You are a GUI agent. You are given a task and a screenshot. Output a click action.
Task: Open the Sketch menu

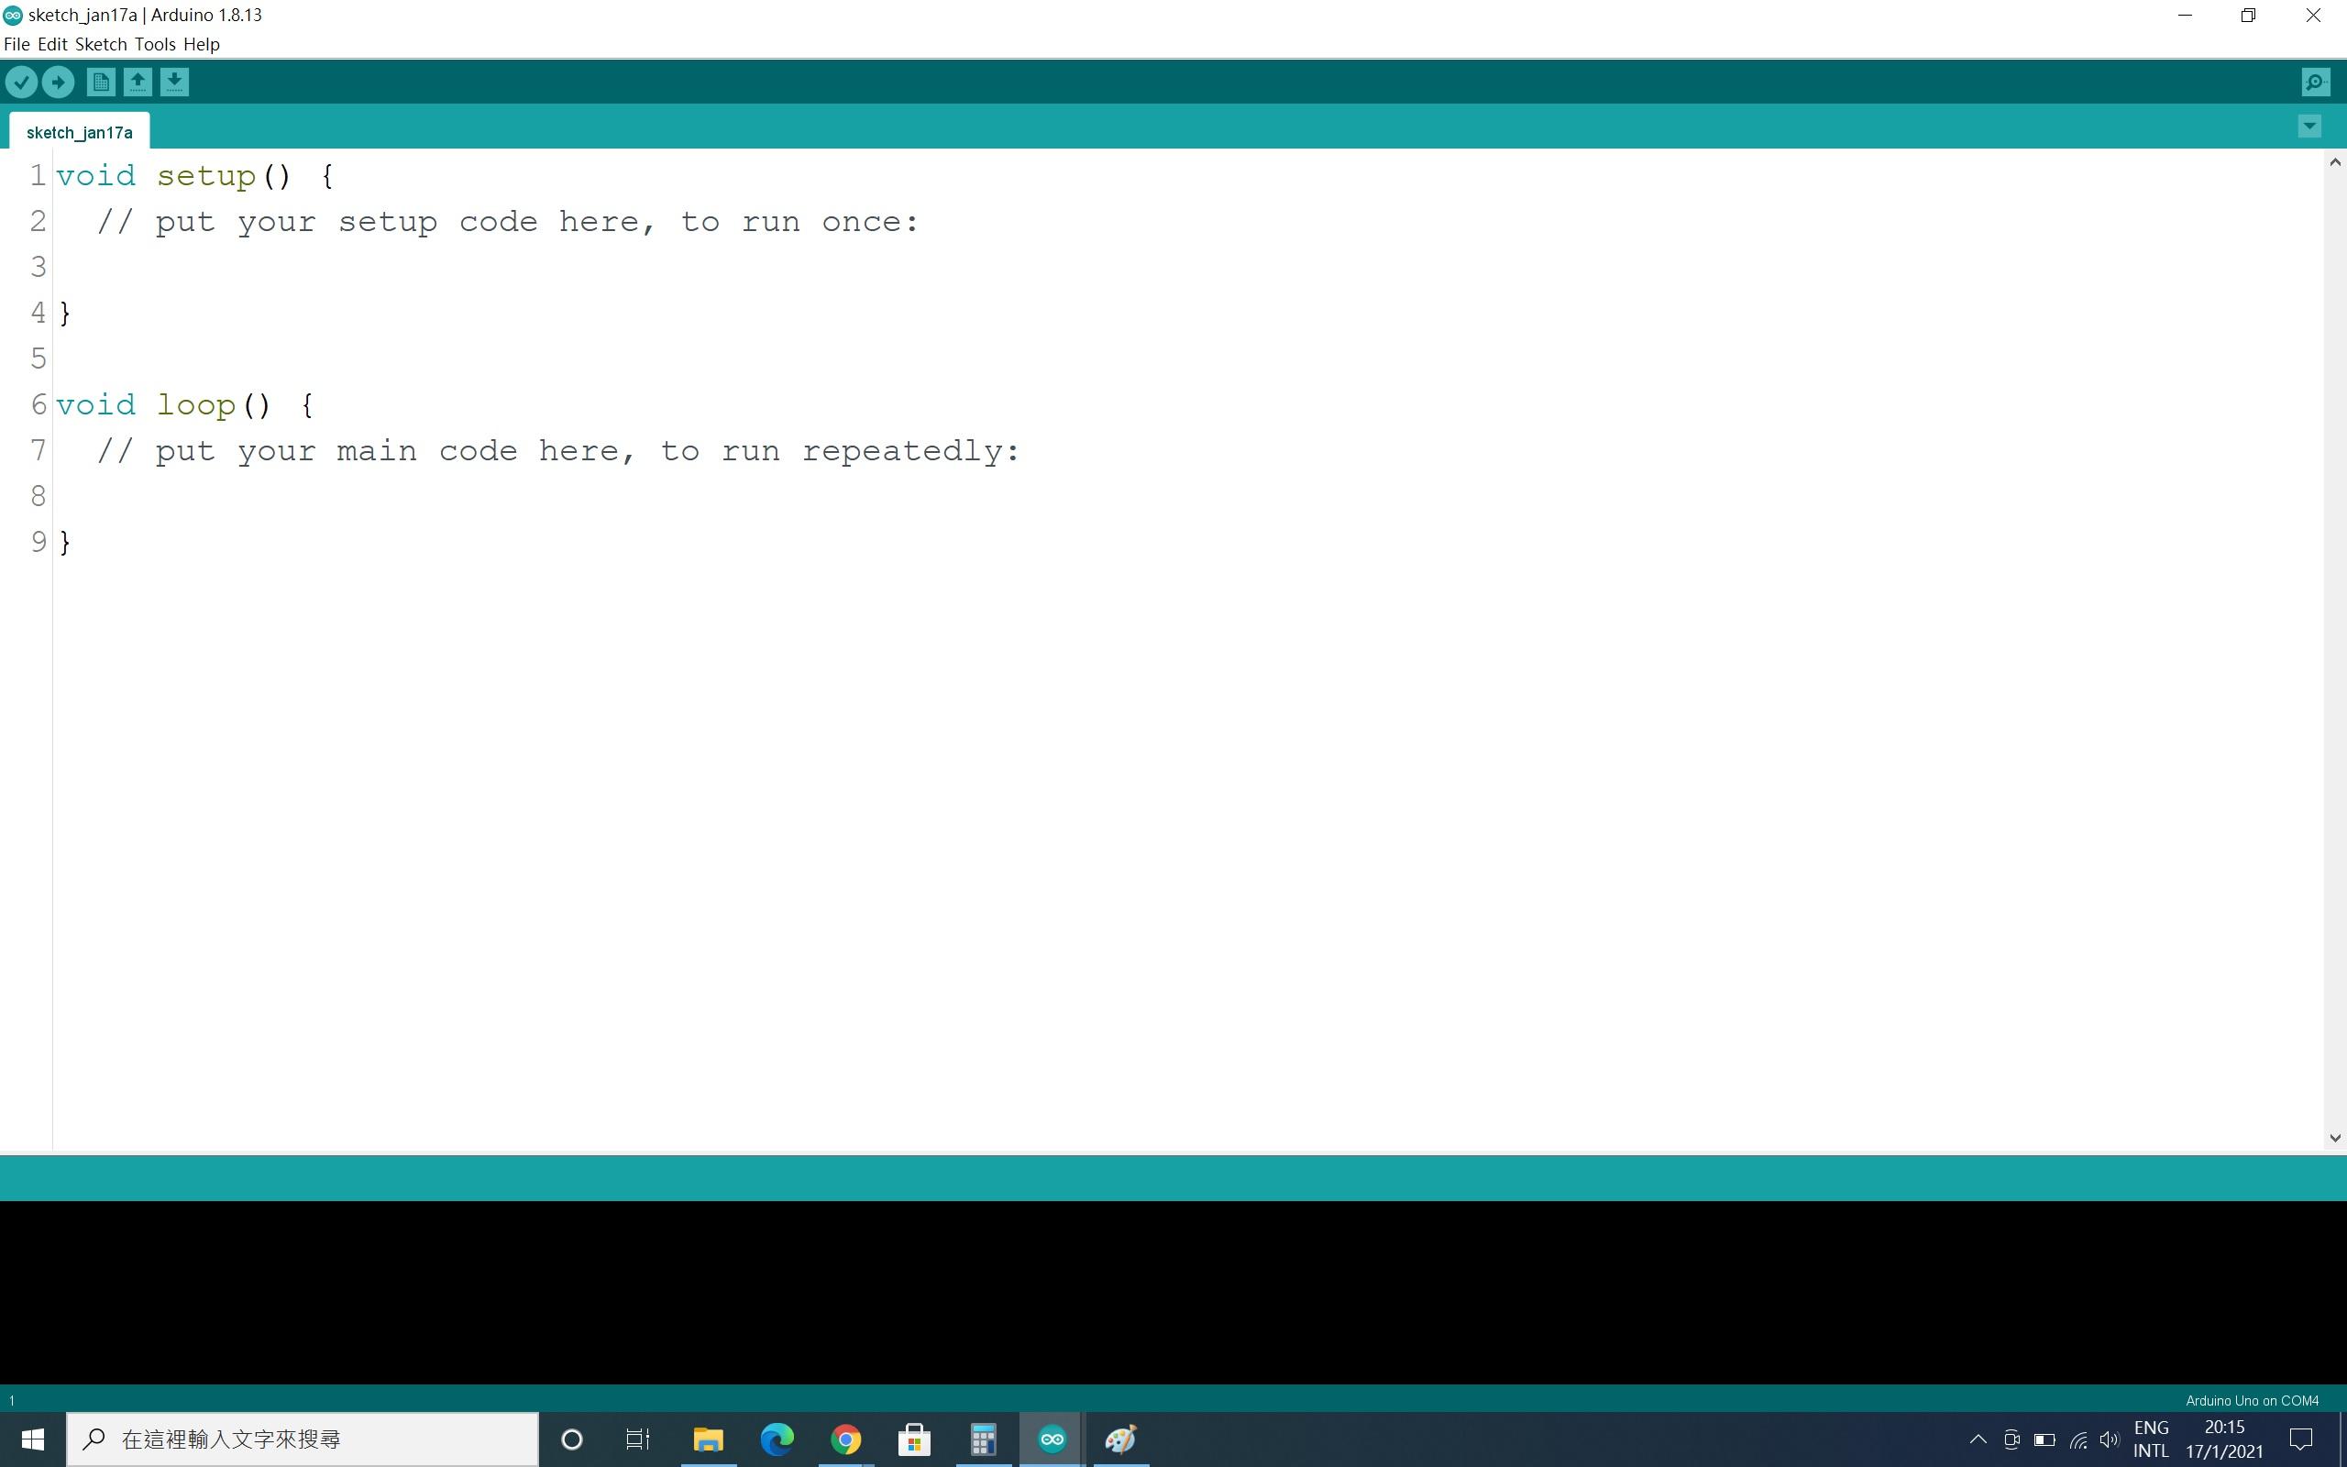click(x=101, y=45)
